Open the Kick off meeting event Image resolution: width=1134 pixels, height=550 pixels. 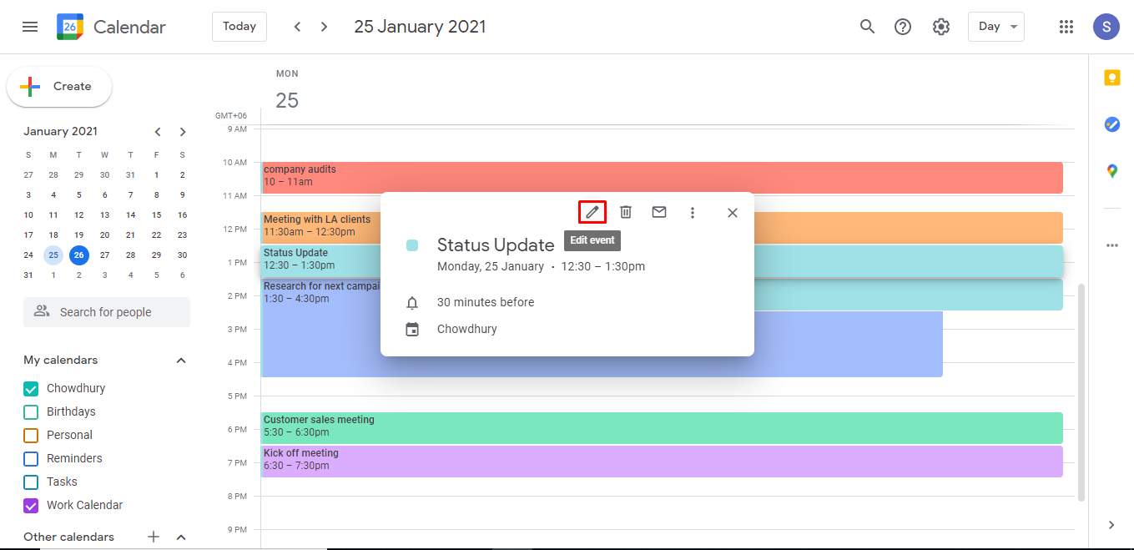click(x=662, y=461)
